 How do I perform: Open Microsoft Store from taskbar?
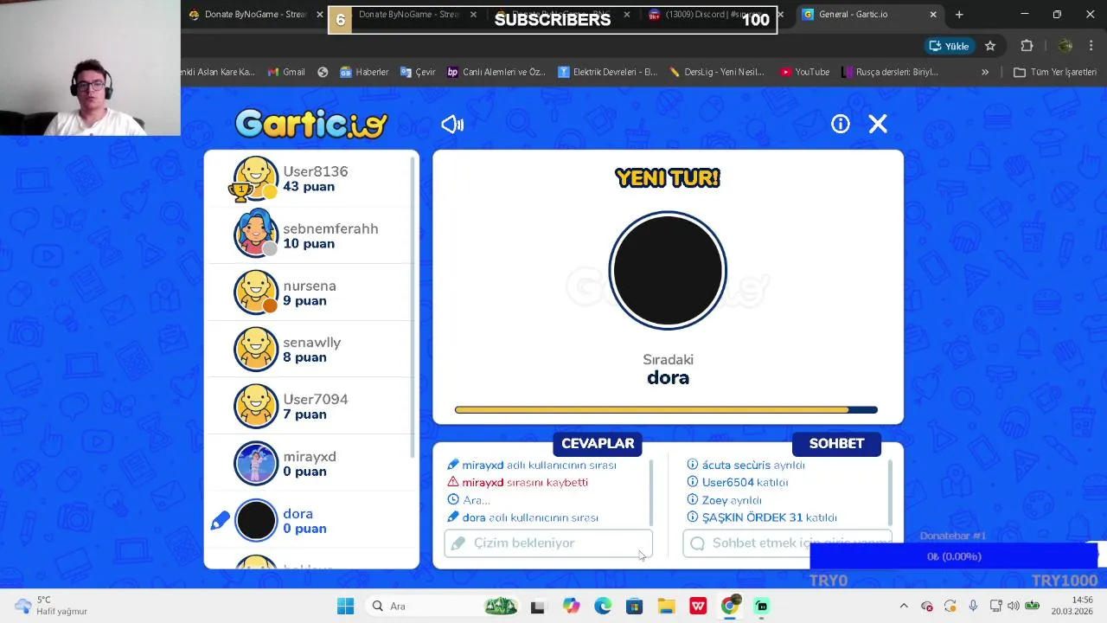click(634, 606)
